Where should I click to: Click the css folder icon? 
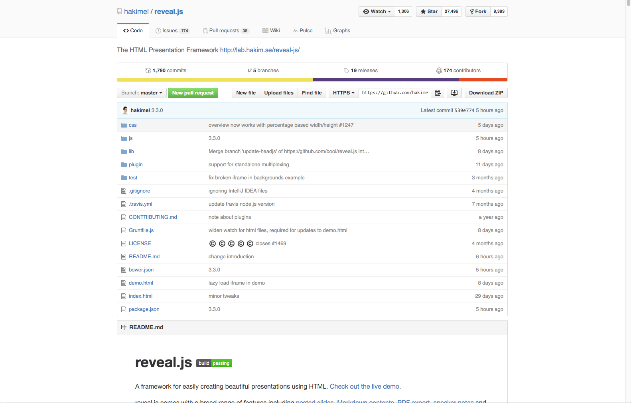(x=124, y=125)
